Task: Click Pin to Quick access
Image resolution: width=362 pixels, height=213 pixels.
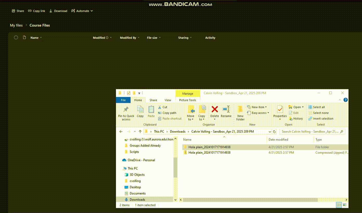Action: [126, 113]
